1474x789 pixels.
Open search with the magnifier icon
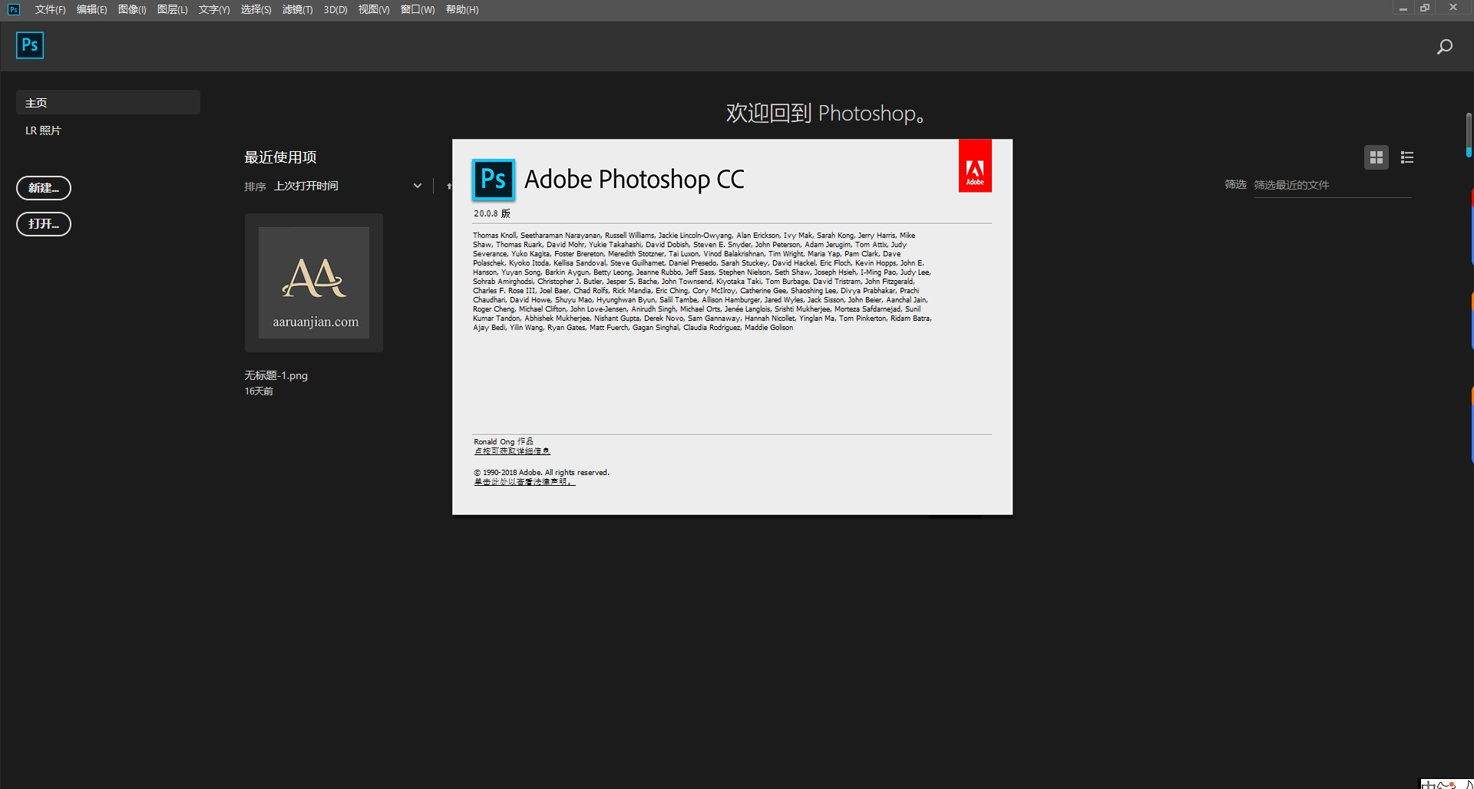[x=1444, y=47]
